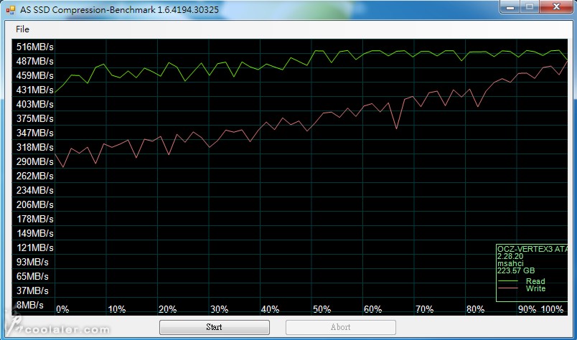Click the 20% compression label
Image resolution: width=577 pixels, height=340 pixels.
click(167, 309)
